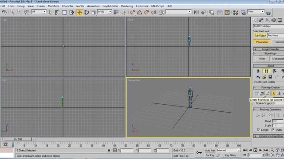Activate the Select and Rotate tool

click(x=87, y=12)
